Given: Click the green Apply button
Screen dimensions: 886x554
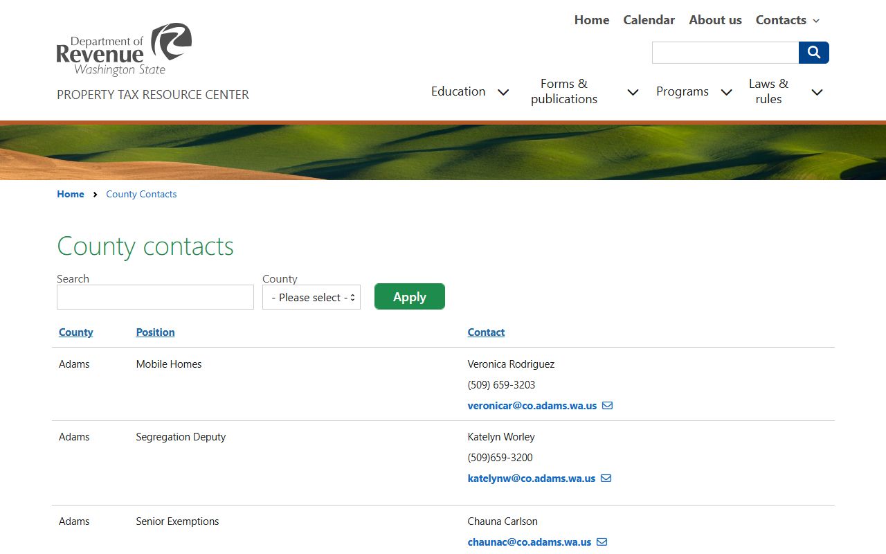Looking at the screenshot, I should click(410, 296).
